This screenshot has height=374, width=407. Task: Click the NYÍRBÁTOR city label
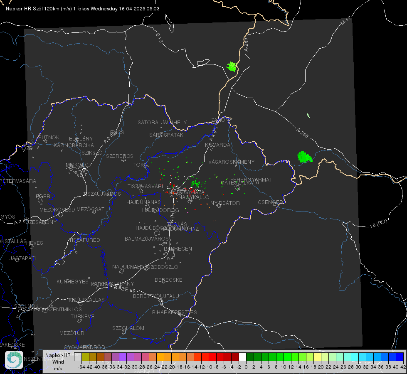click(225, 203)
